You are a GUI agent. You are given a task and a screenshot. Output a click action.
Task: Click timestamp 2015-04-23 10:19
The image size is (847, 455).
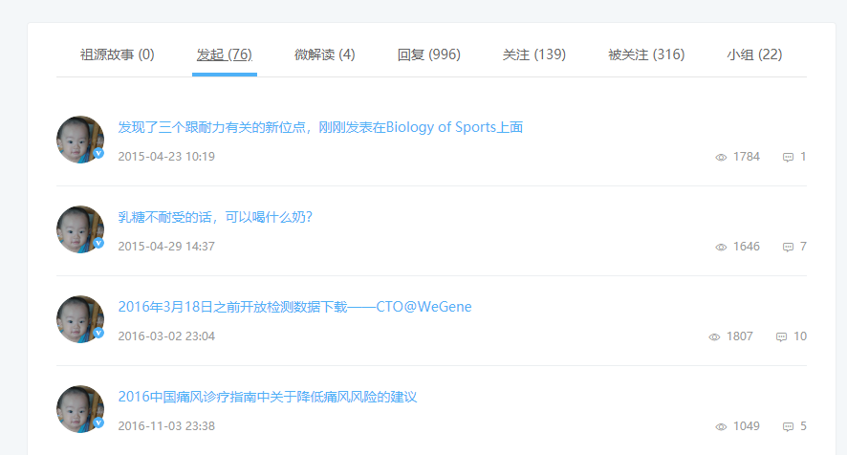click(166, 157)
